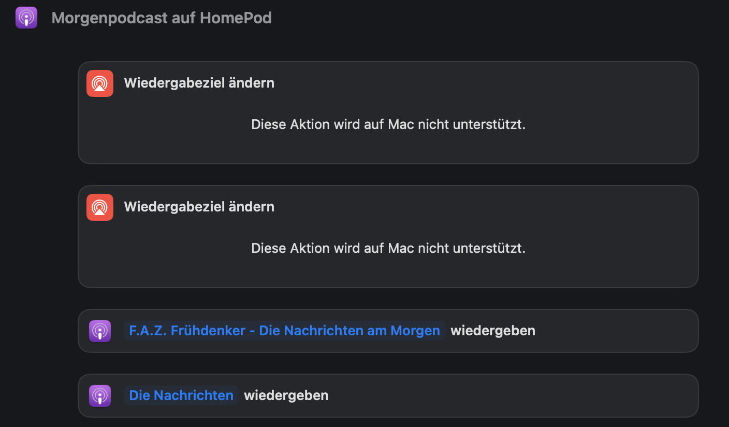The width and height of the screenshot is (729, 427).
Task: Click the Podcasts icon in the F.A.Z. Frühdenker action
Action: [x=100, y=331]
